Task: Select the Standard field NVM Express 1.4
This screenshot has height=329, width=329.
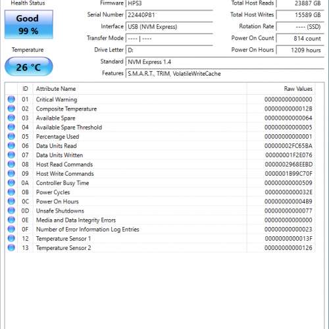Action: (225, 62)
